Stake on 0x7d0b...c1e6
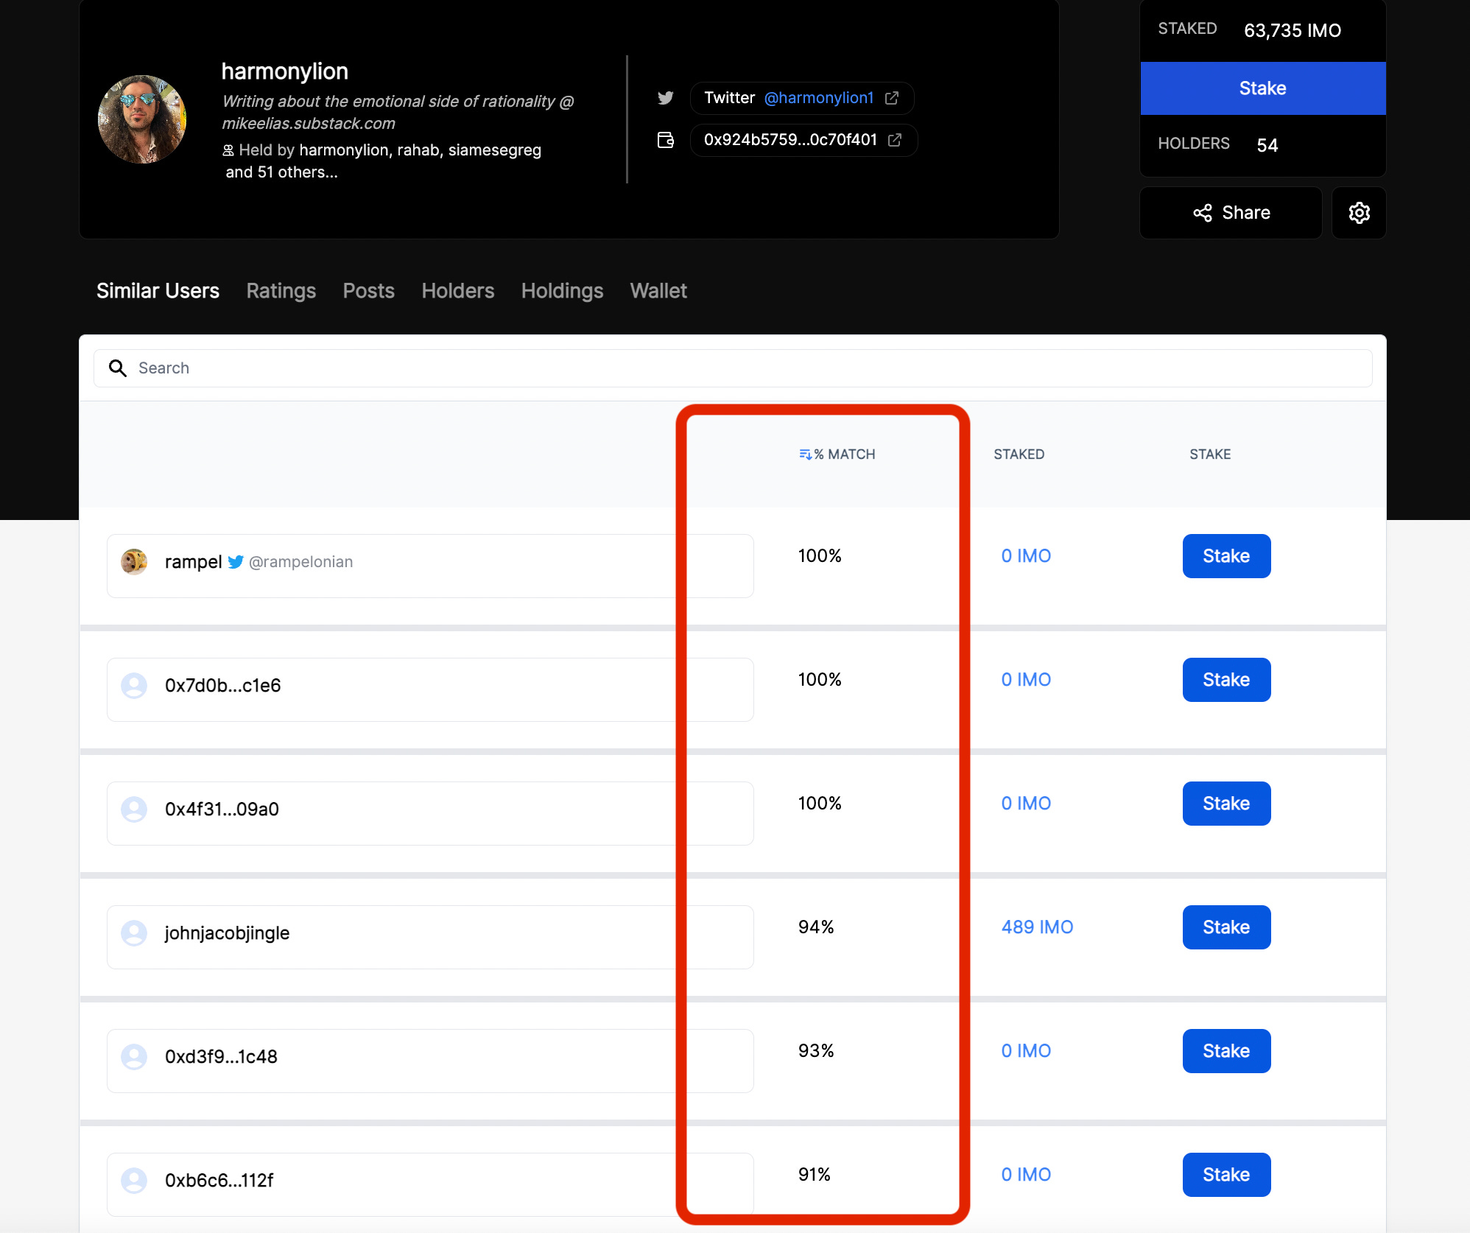 click(1226, 680)
